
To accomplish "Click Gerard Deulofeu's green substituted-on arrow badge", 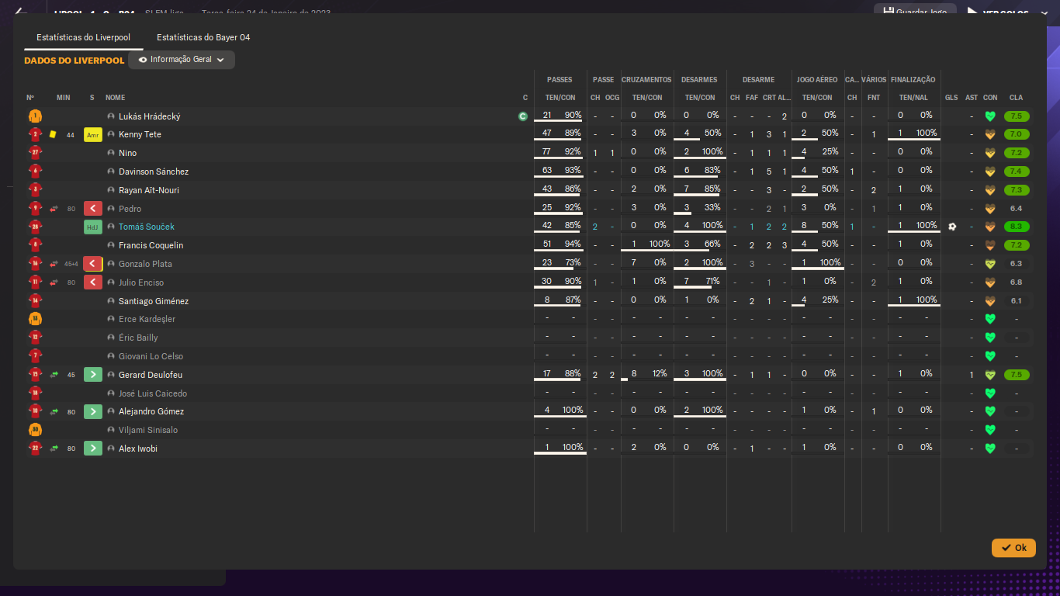I will pos(93,375).
